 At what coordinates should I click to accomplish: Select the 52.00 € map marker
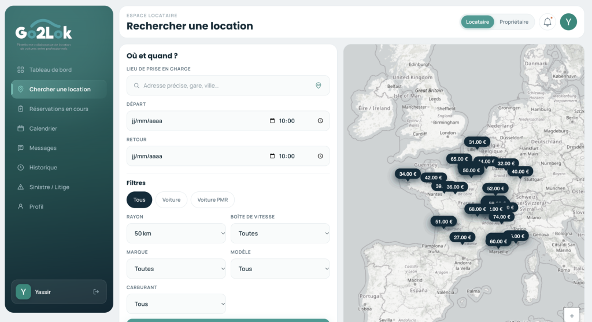pos(495,188)
